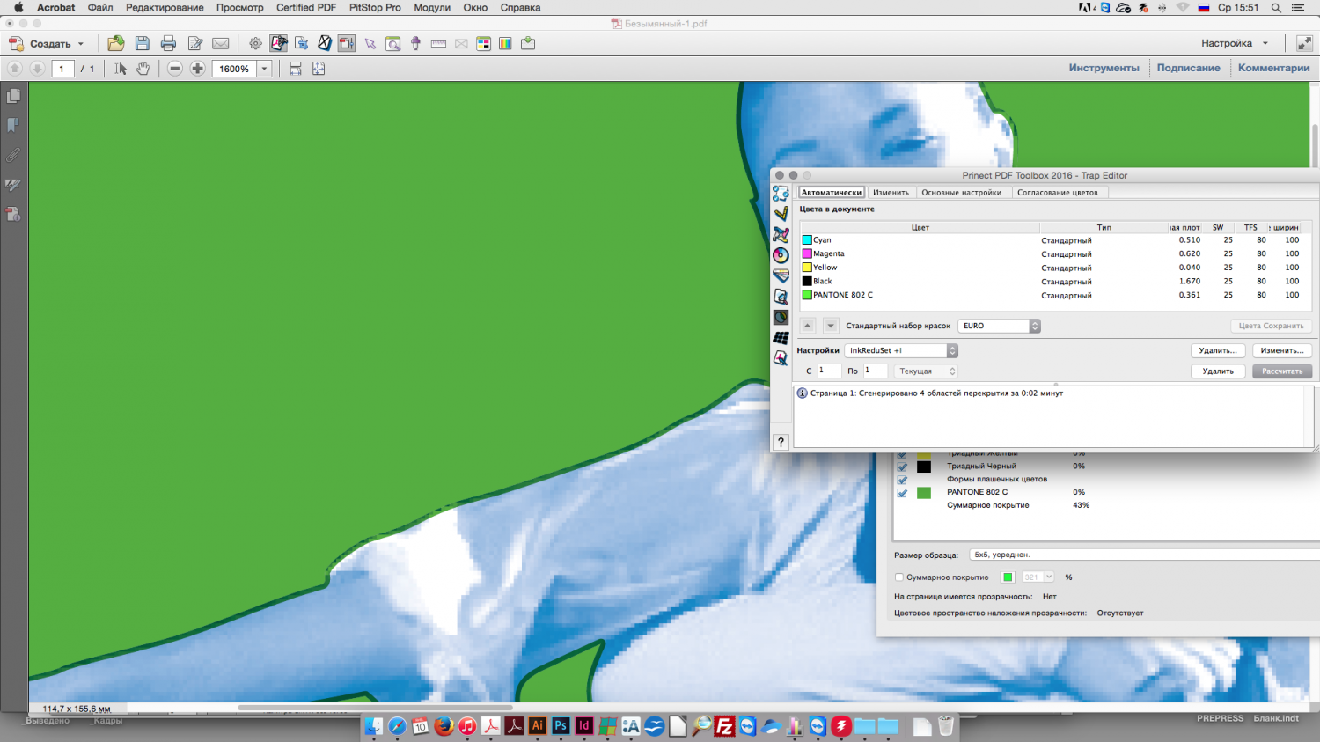Switch to the Согласование цветов tab

(x=1058, y=192)
